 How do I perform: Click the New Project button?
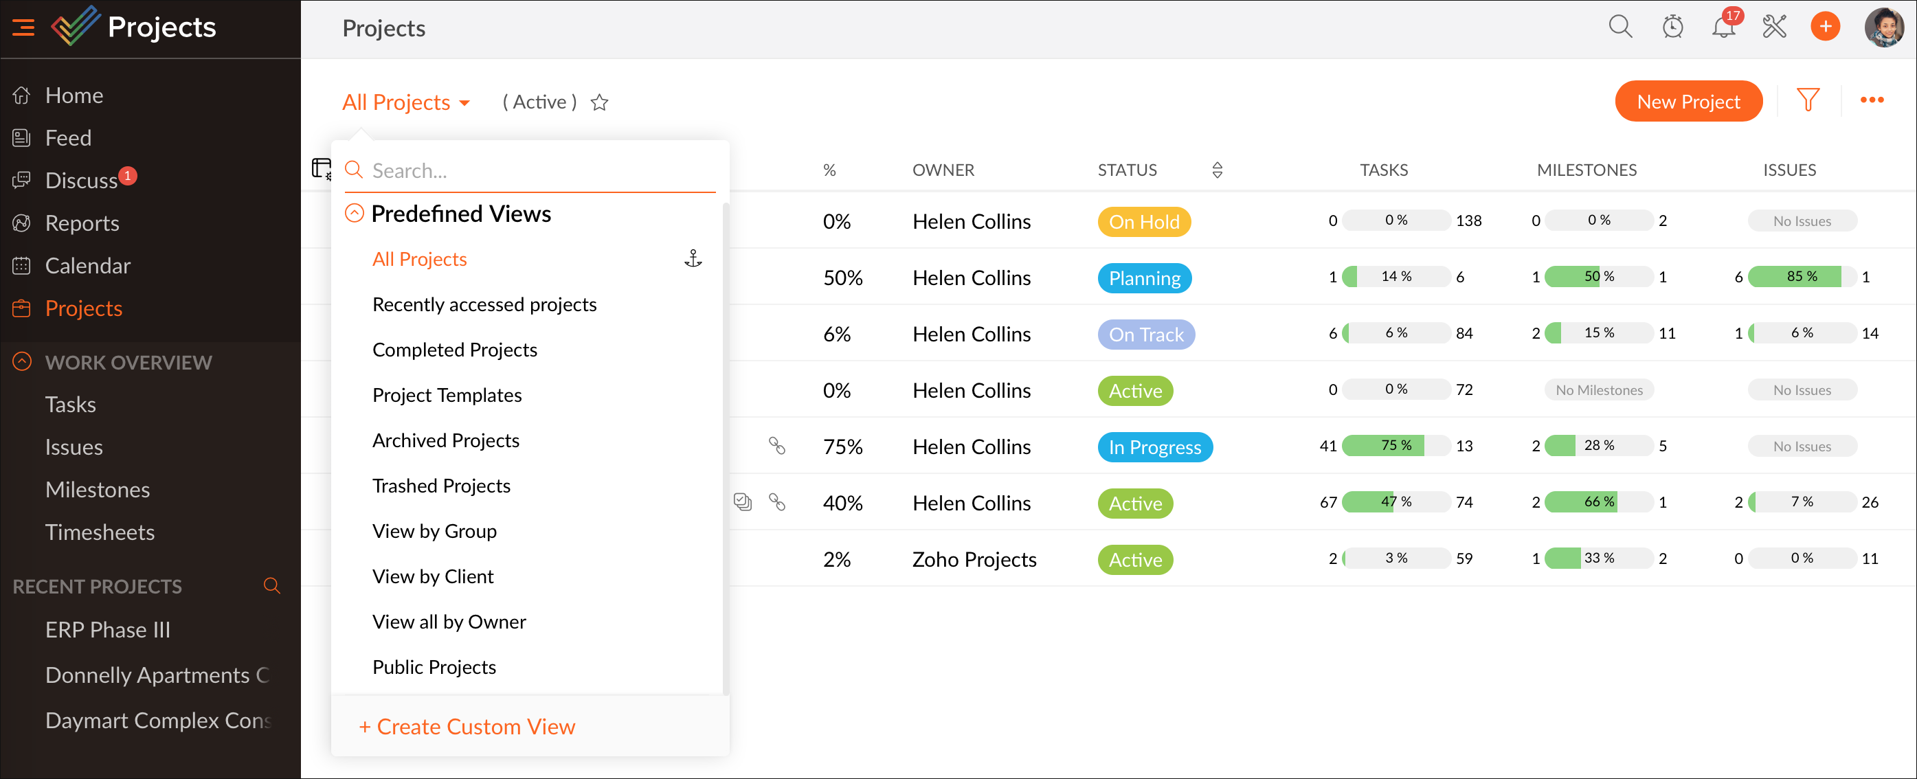(x=1688, y=101)
